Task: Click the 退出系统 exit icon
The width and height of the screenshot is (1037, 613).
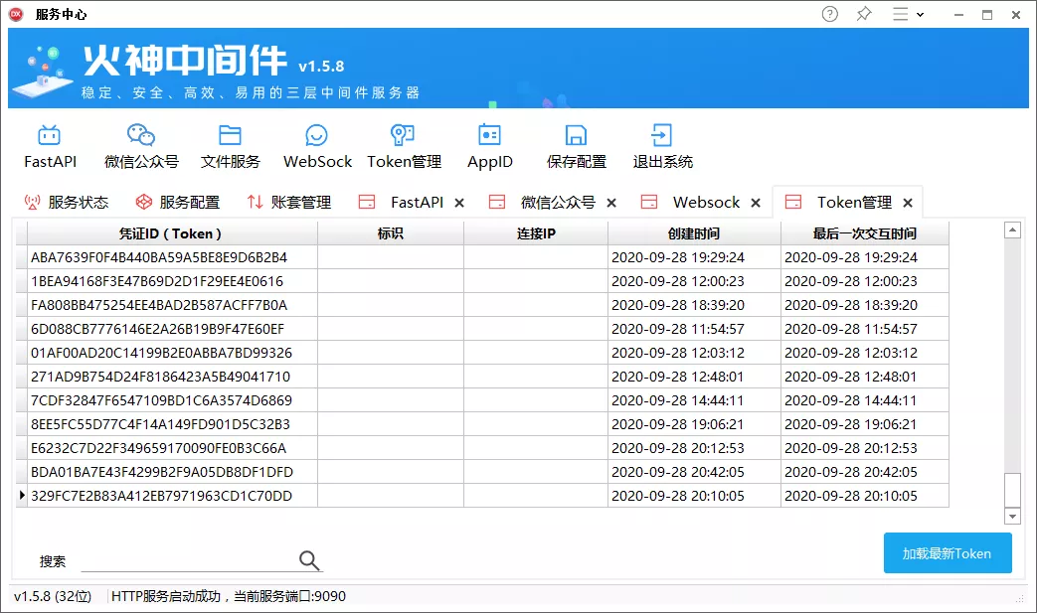Action: [x=662, y=146]
